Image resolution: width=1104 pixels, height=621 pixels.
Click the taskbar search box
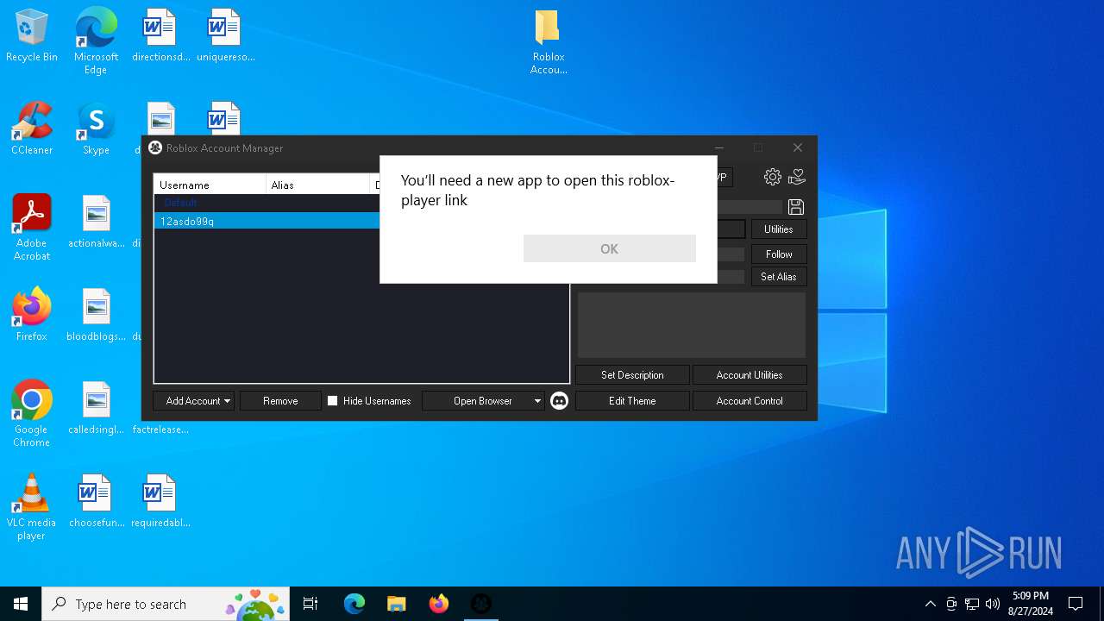165,604
